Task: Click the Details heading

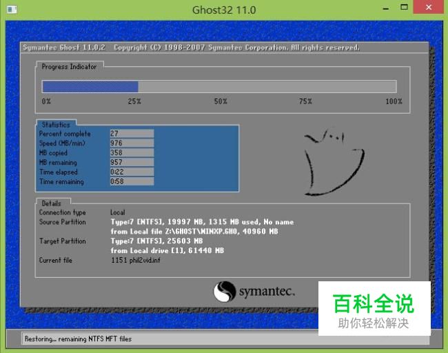Action: coord(52,203)
